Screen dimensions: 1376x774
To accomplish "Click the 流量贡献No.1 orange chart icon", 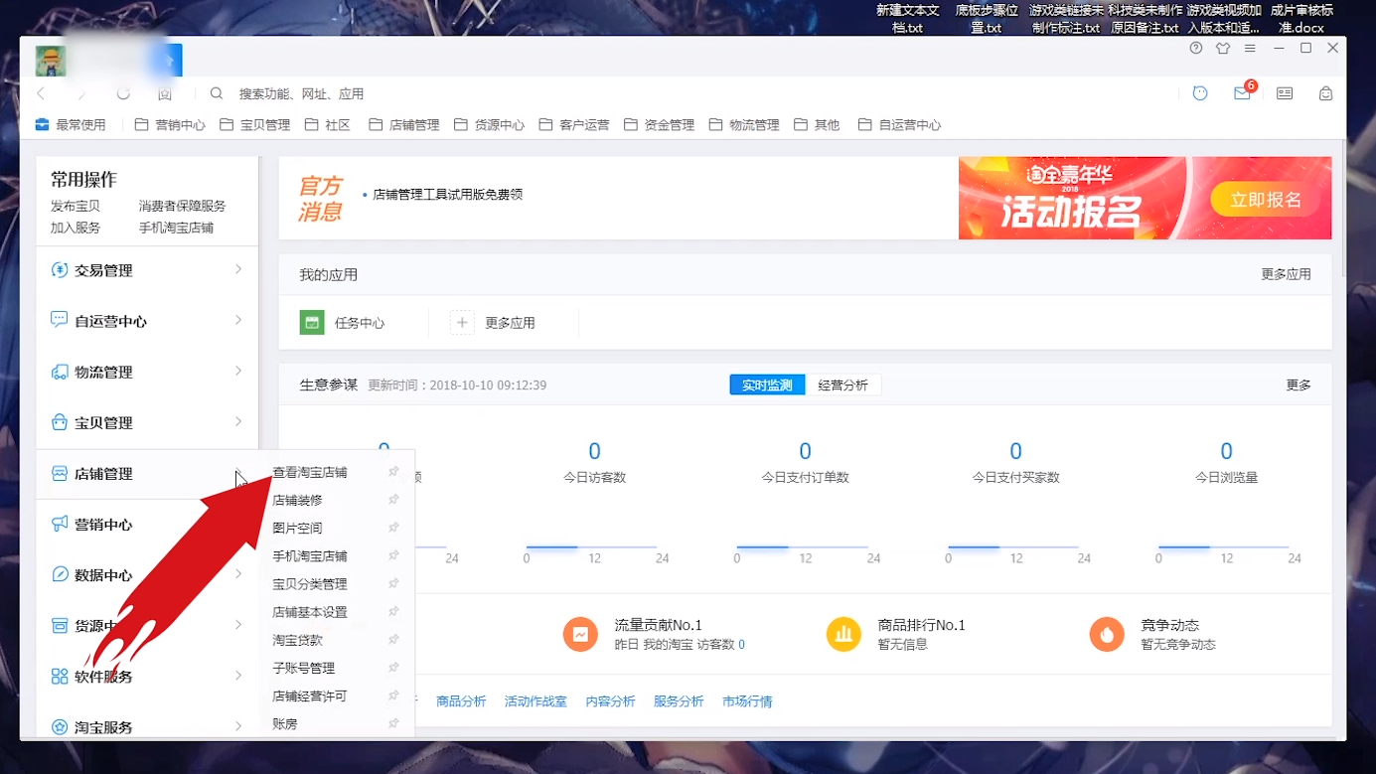I will click(x=580, y=634).
